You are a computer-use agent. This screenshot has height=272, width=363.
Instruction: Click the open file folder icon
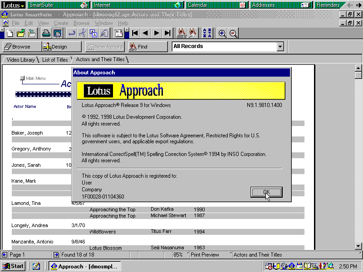point(20,33)
